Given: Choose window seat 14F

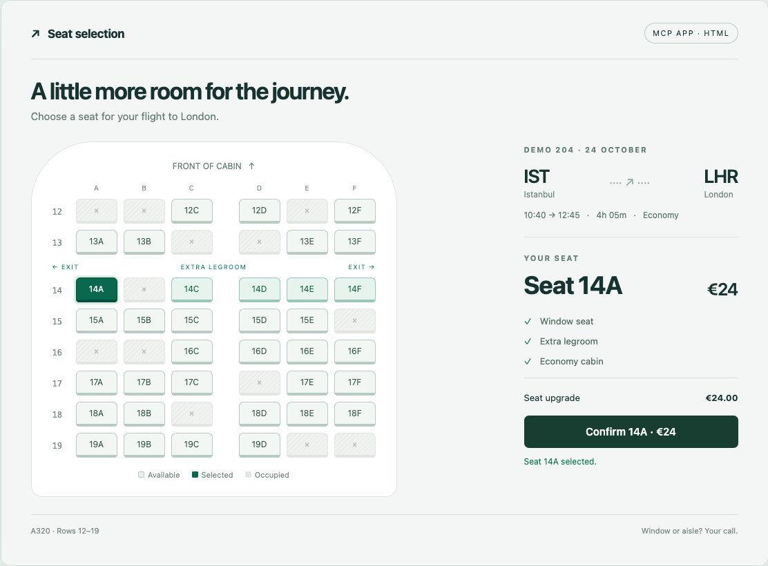Looking at the screenshot, I should tap(354, 290).
